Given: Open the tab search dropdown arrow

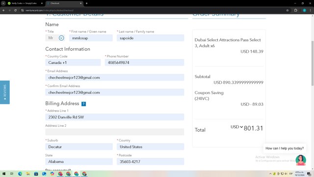Looking at the screenshot, I should pos(3,3).
